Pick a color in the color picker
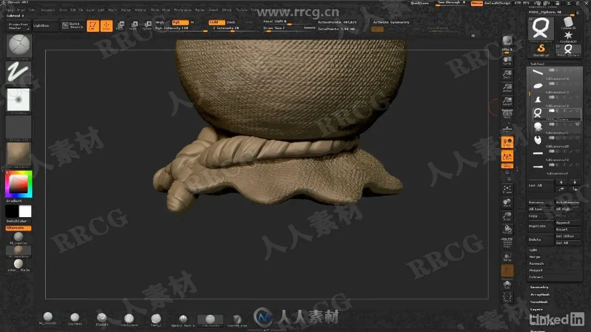 [x=18, y=184]
